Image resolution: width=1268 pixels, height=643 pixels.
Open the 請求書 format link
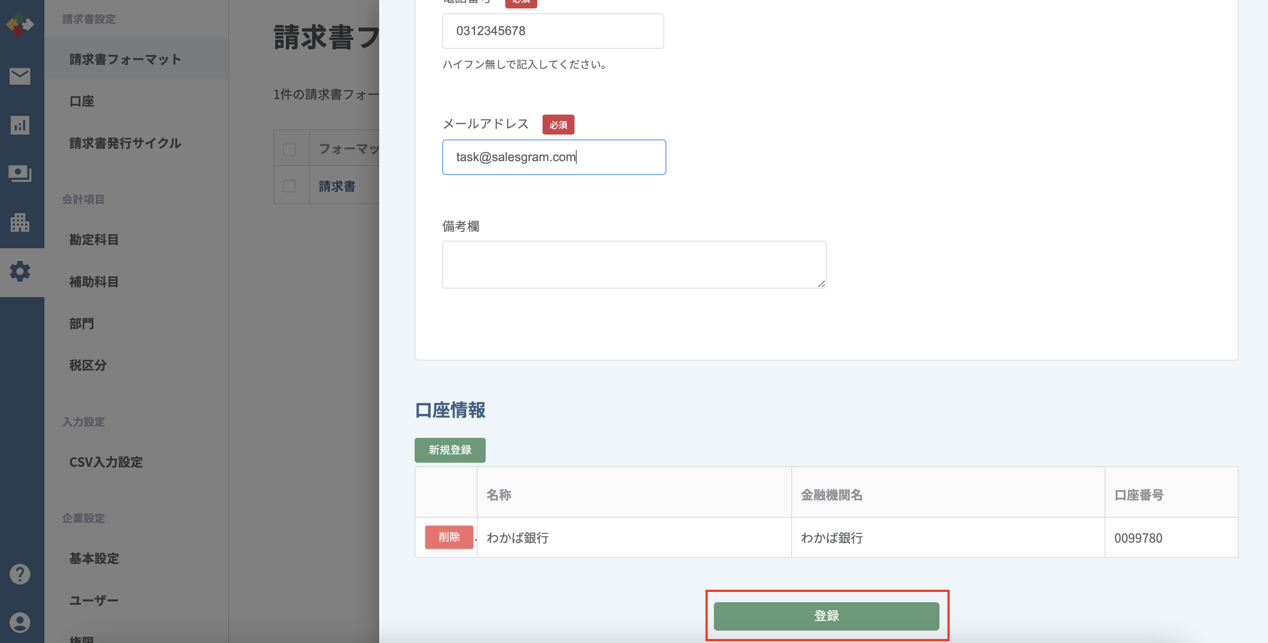click(x=337, y=186)
